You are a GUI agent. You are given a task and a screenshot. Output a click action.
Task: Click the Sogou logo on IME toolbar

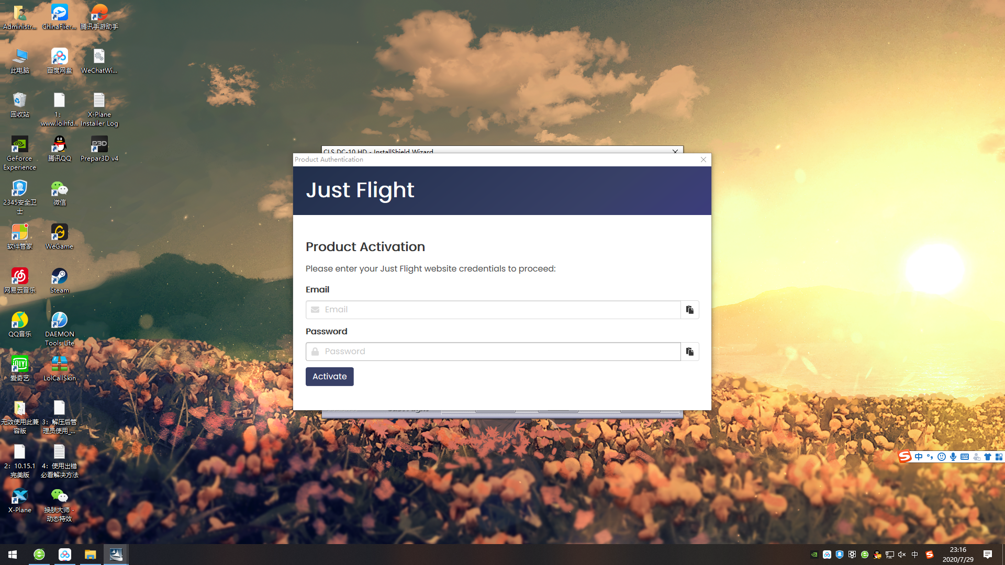click(905, 457)
